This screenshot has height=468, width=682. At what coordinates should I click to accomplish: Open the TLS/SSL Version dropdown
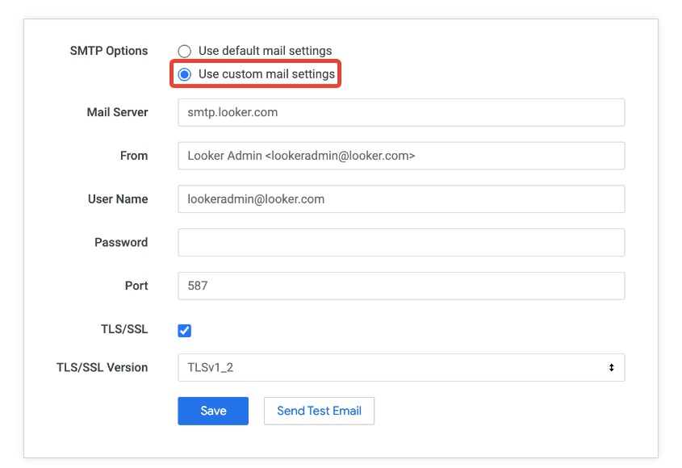[401, 368]
